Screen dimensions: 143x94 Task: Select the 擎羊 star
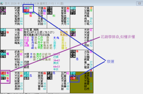pos(64,13)
